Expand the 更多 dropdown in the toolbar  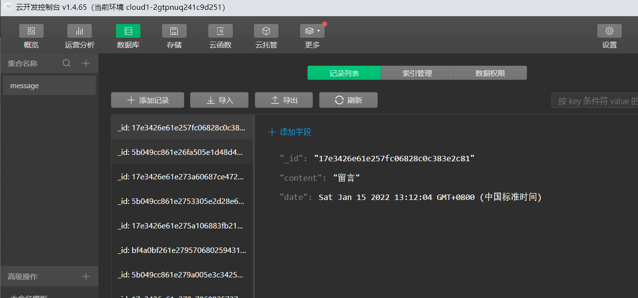[312, 31]
